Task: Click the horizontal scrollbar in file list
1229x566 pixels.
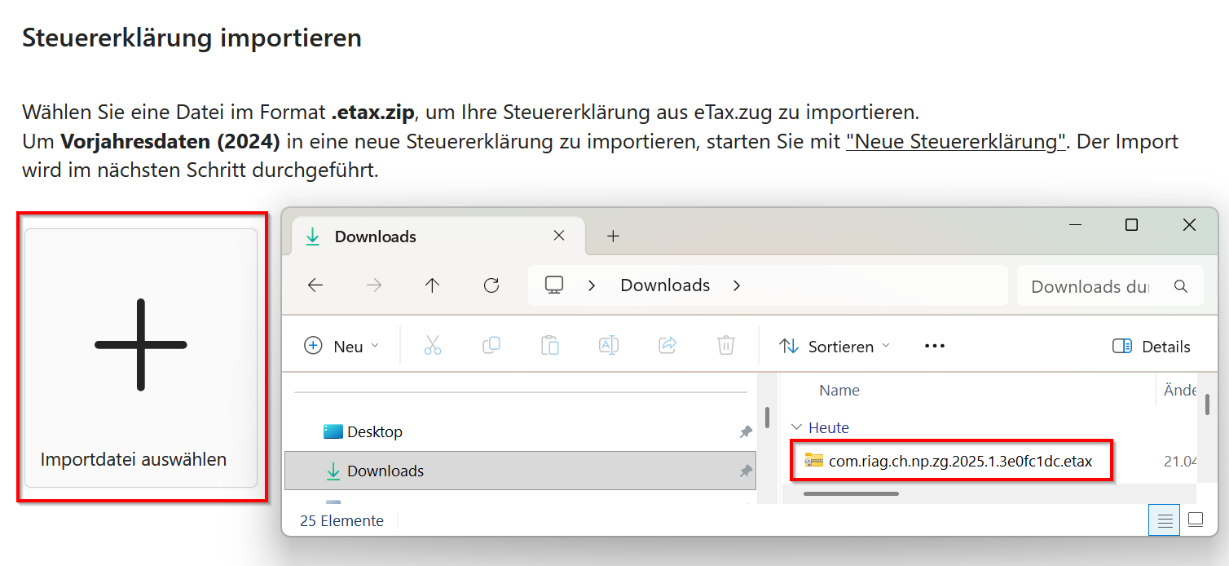Action: click(851, 493)
